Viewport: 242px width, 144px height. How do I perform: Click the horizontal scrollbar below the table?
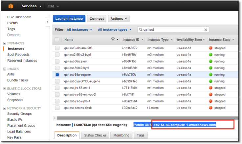coord(147,118)
